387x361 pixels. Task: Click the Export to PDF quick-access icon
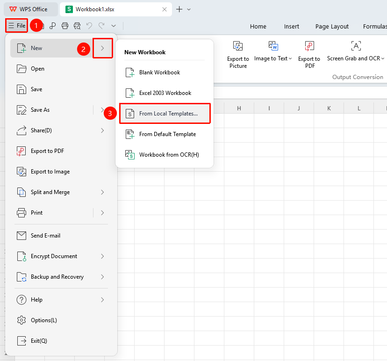pyautogui.click(x=52, y=26)
